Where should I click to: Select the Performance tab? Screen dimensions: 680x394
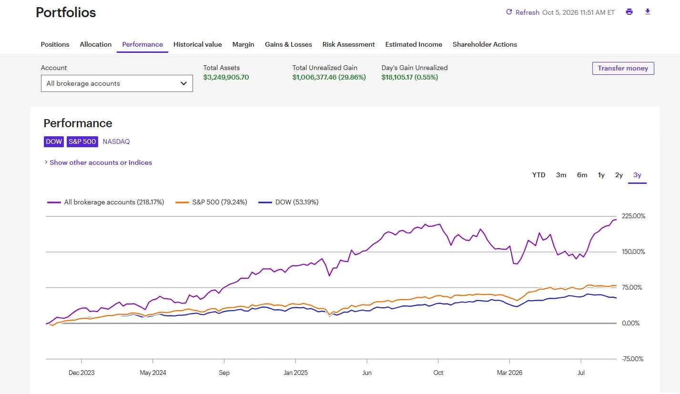[142, 44]
